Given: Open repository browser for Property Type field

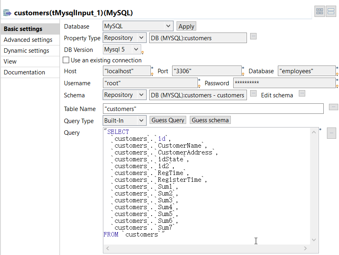Looking at the screenshot, I should coord(253,37).
